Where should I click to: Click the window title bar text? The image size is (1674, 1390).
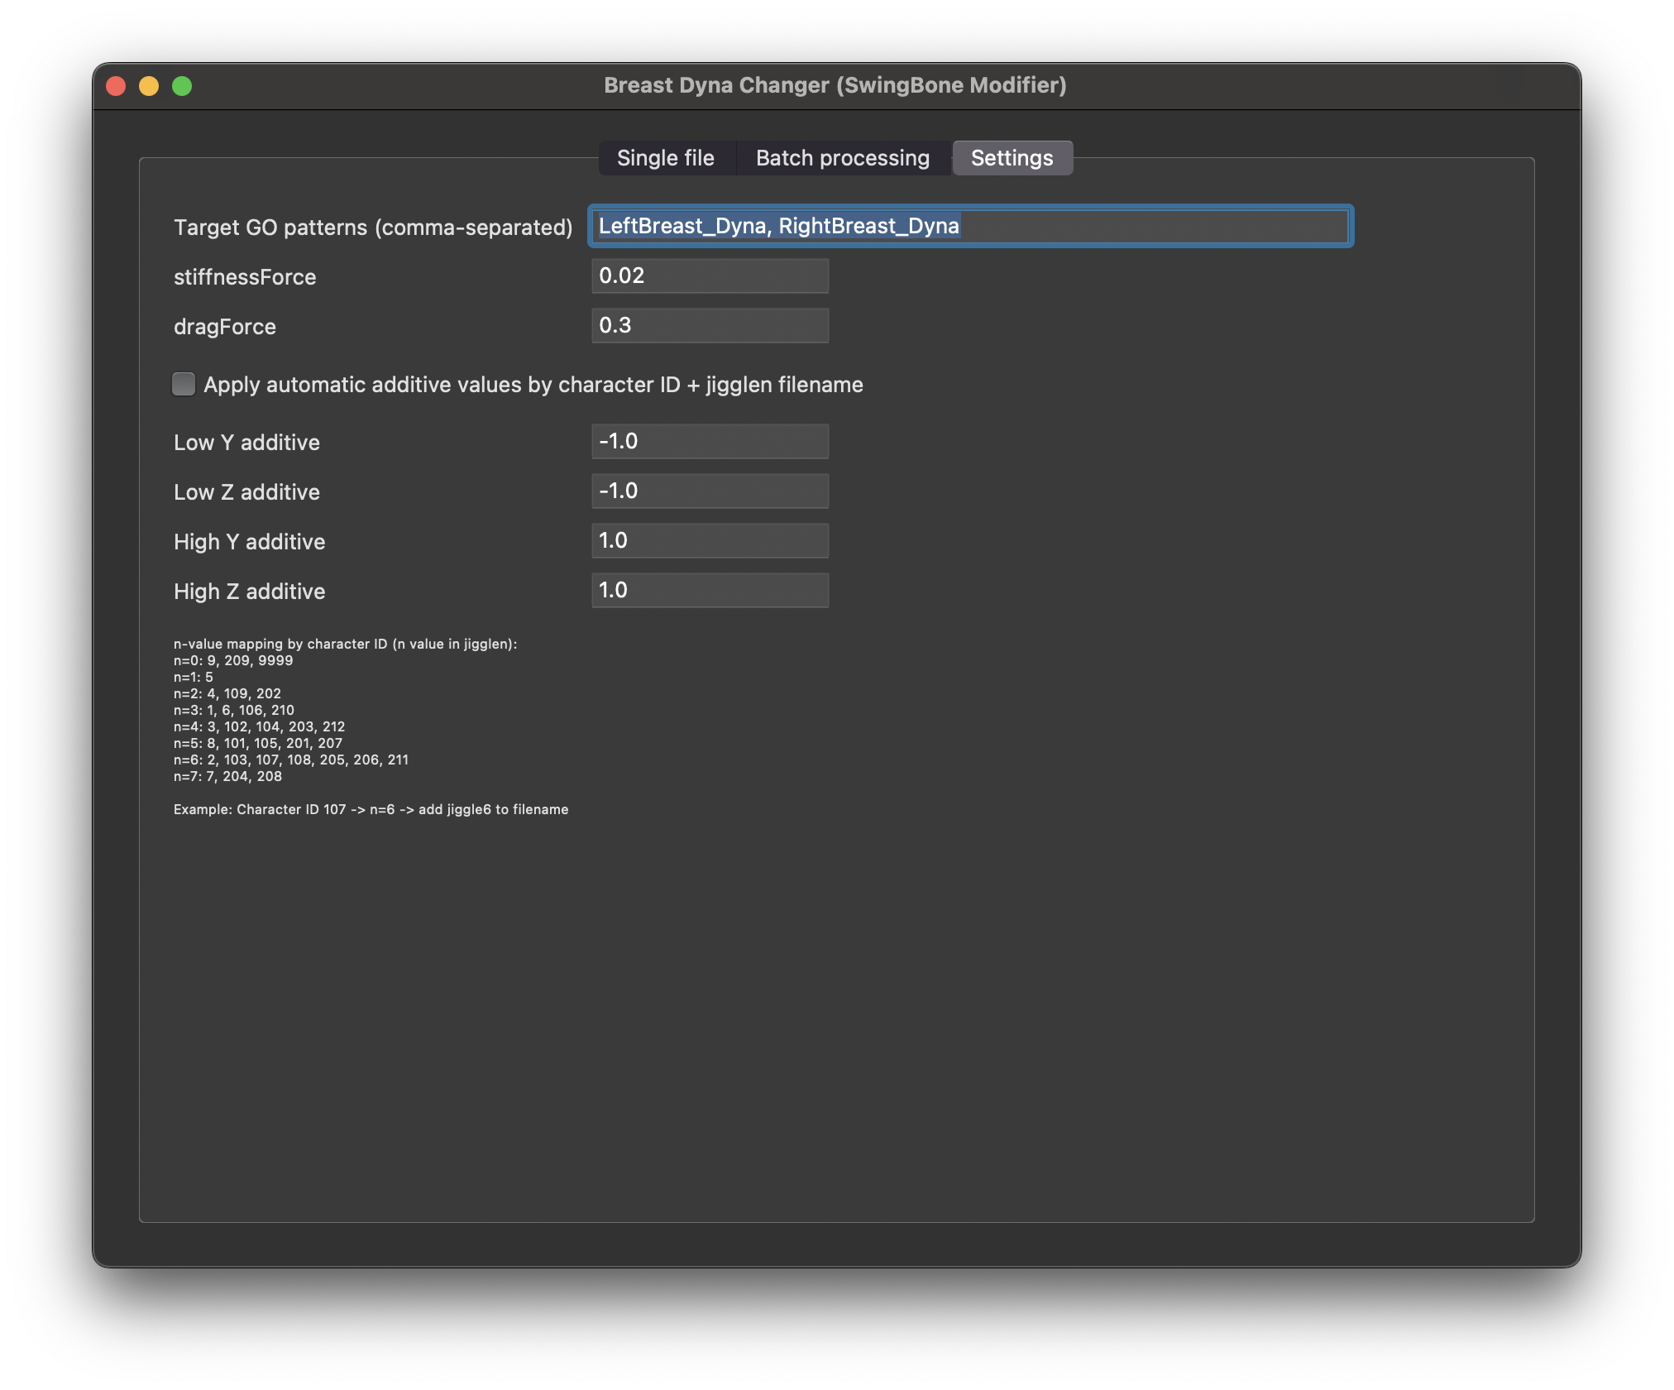[x=835, y=85]
